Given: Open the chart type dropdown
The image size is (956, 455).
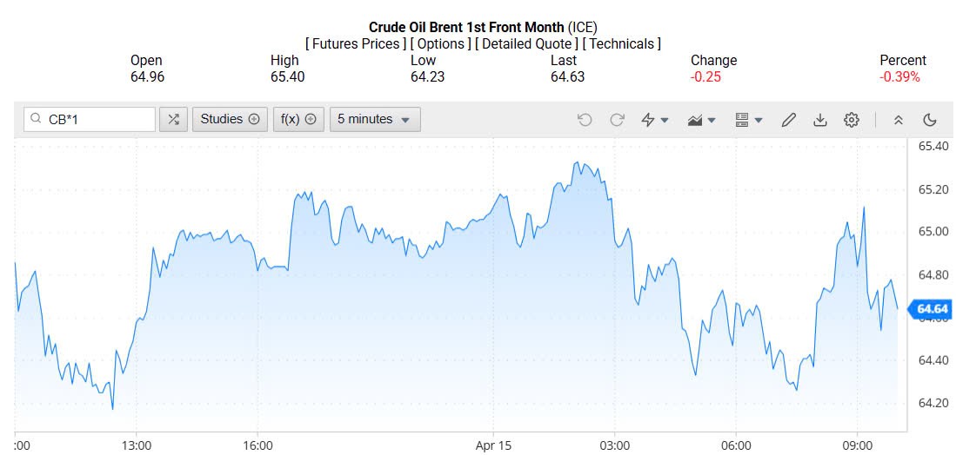Looking at the screenshot, I should [701, 120].
